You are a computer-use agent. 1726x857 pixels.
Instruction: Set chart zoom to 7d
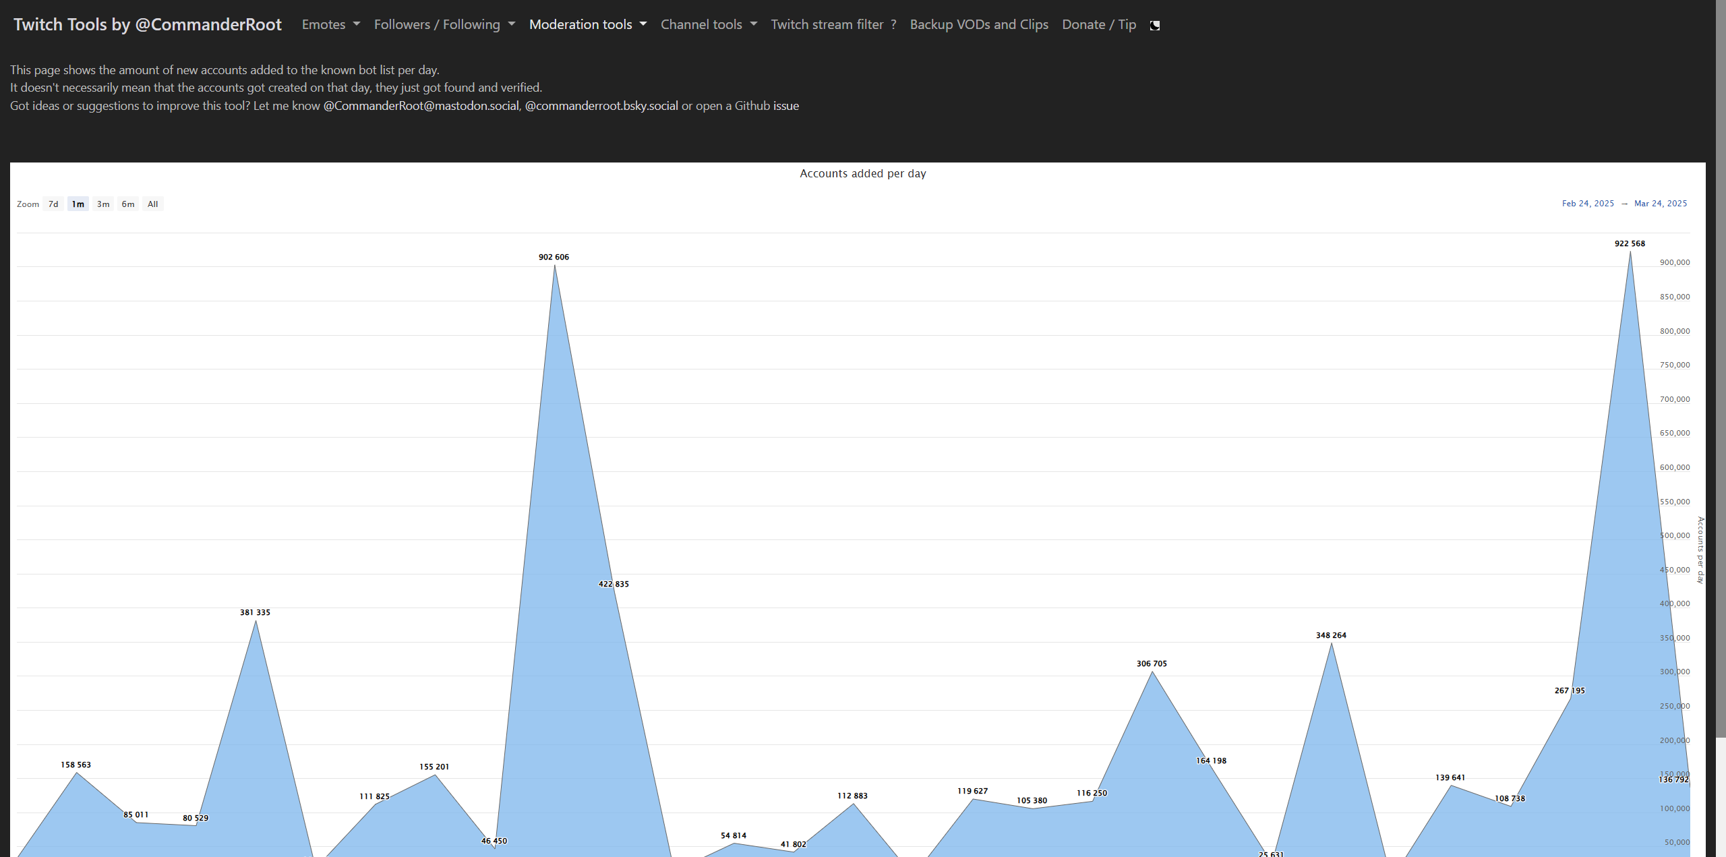(53, 204)
